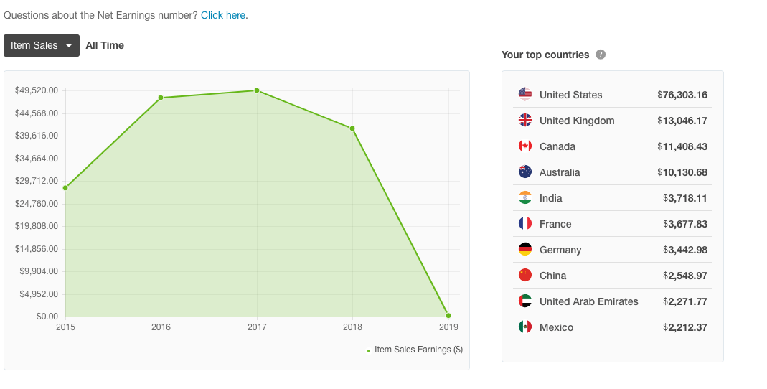This screenshot has width=767, height=389.
Task: Select the United Arab Emirates country row
Action: [x=612, y=301]
